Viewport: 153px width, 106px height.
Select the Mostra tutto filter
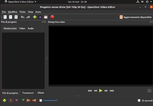tap(10, 28)
